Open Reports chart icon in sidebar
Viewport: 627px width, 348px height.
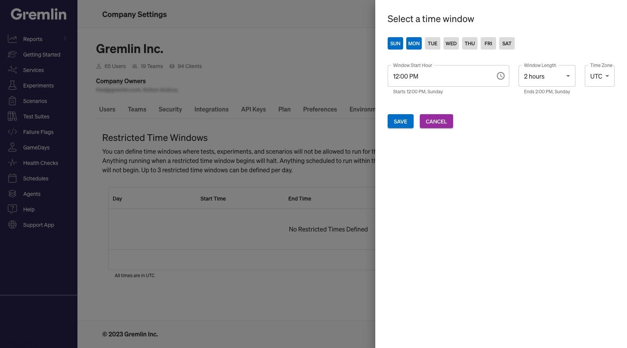pos(12,39)
